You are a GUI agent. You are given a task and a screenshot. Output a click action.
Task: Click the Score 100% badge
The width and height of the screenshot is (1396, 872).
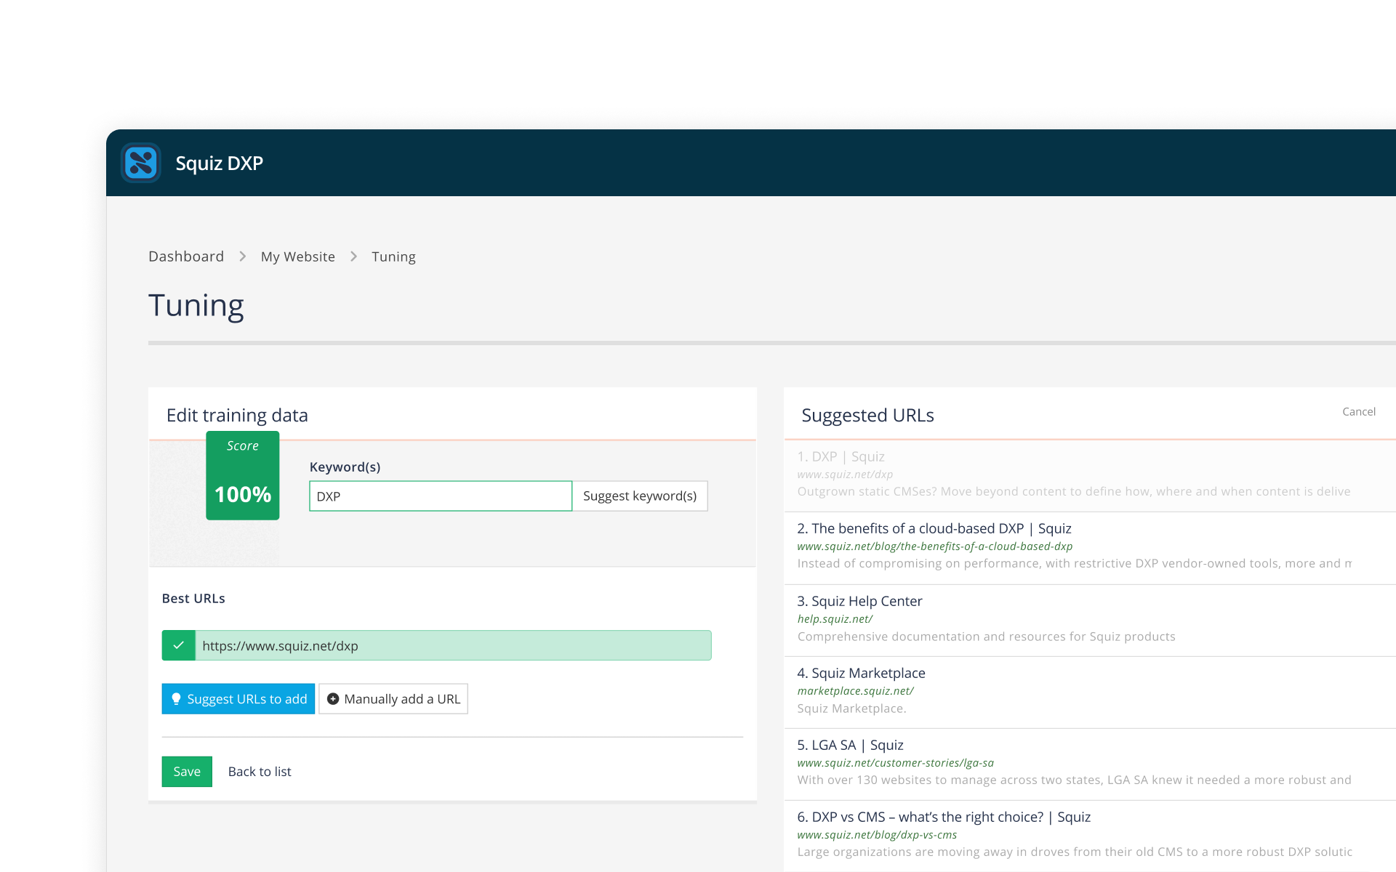coord(243,476)
